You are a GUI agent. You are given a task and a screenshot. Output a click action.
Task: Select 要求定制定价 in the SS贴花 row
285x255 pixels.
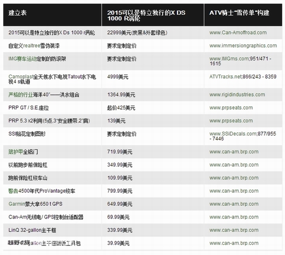[x=153, y=136]
